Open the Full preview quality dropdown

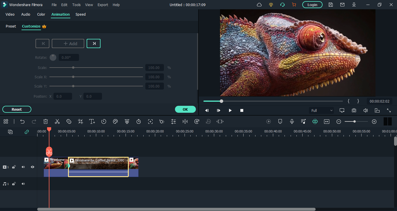pos(322,110)
